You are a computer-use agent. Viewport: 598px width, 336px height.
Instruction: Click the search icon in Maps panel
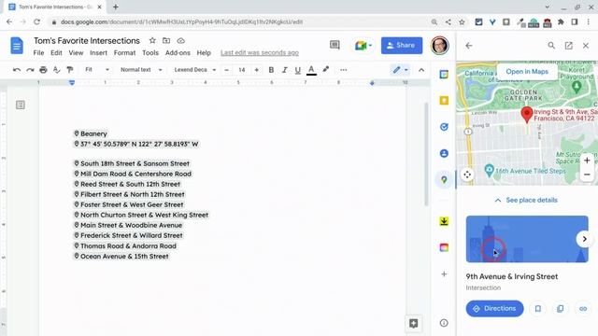[551, 46]
